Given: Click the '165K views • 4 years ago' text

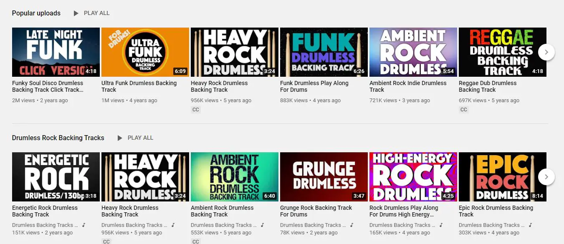Looking at the screenshot, I should click(x=400, y=233).
